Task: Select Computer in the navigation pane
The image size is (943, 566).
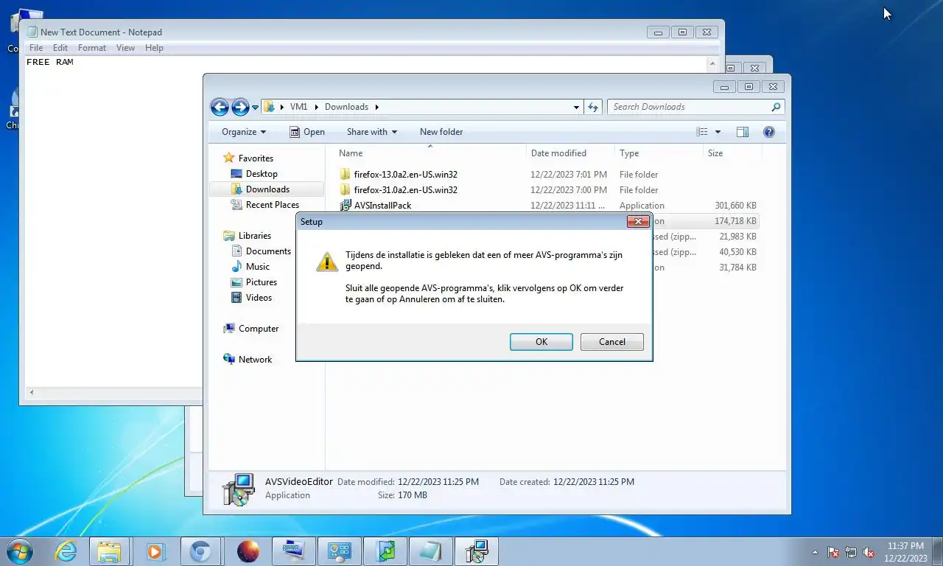Action: [x=259, y=329]
